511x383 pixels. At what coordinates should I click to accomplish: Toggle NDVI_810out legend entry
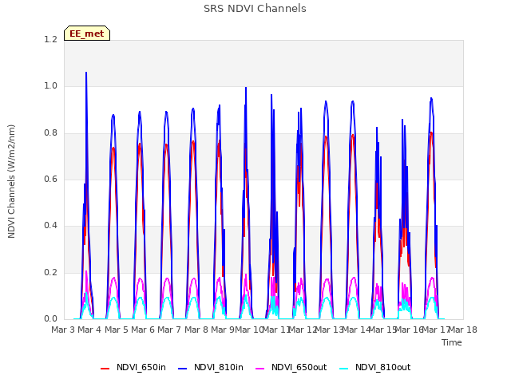(x=374, y=368)
